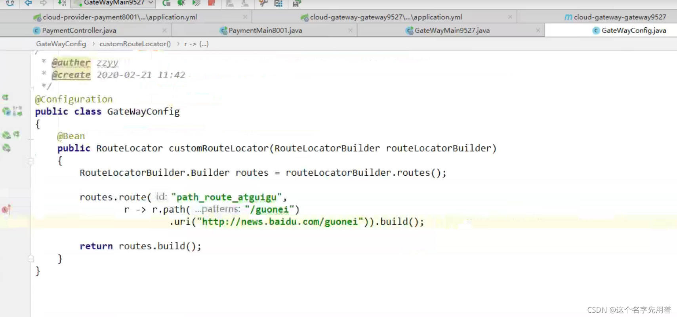Viewport: 677px width, 317px height.
Task: Open Project Structure grid icon
Action: (x=278, y=3)
